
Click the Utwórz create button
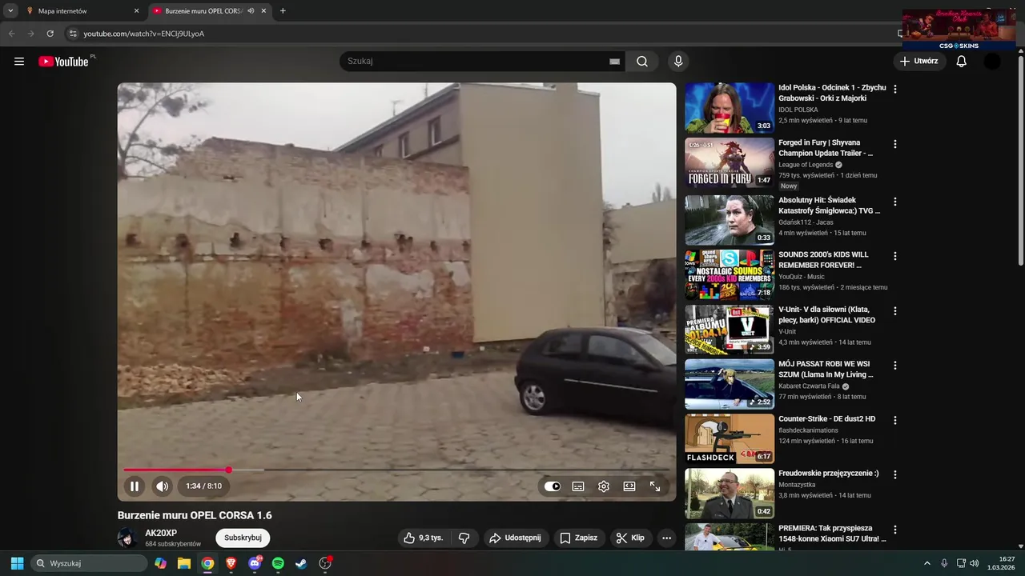click(x=918, y=61)
